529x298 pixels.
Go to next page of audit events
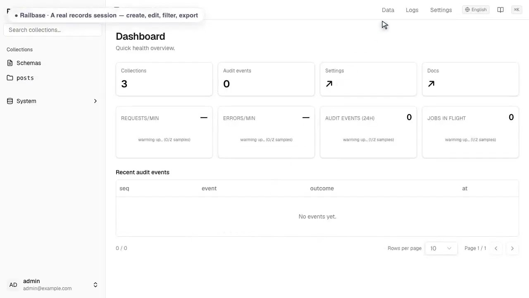tap(512, 248)
